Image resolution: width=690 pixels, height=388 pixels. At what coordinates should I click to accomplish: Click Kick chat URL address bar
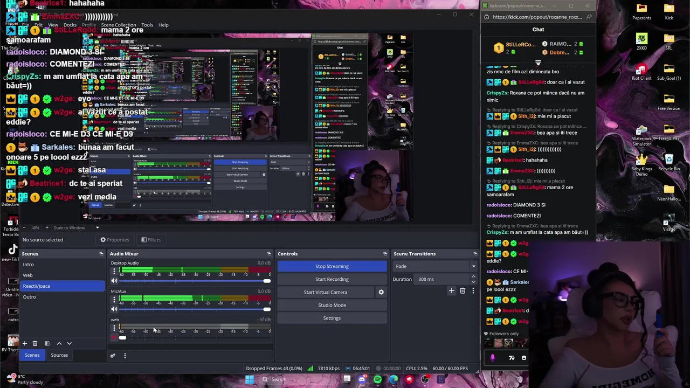pos(537,17)
